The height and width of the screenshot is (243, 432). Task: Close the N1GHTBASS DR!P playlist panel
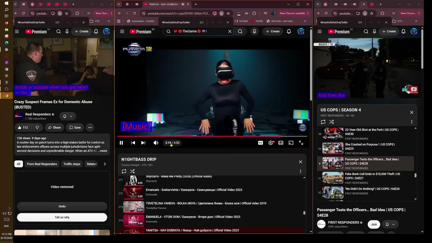pos(300,162)
